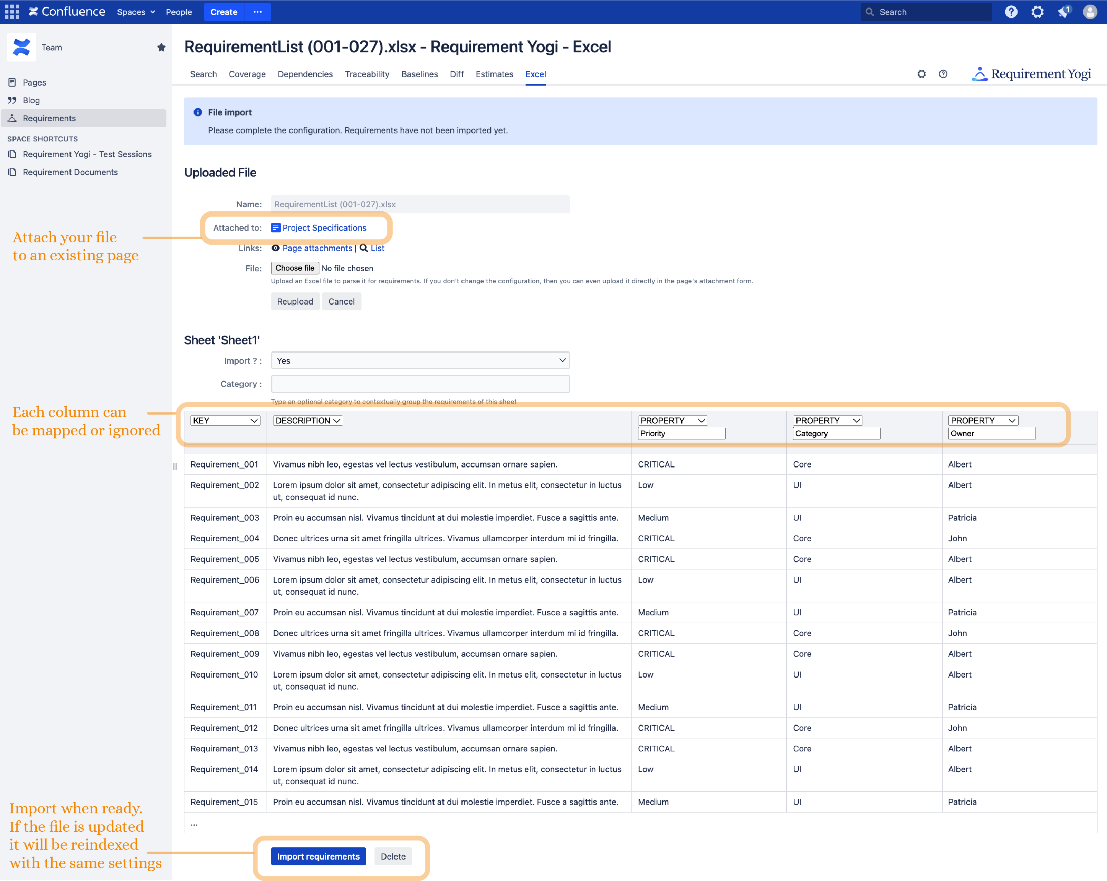Open the KEY column mapping dropdown

(x=225, y=420)
